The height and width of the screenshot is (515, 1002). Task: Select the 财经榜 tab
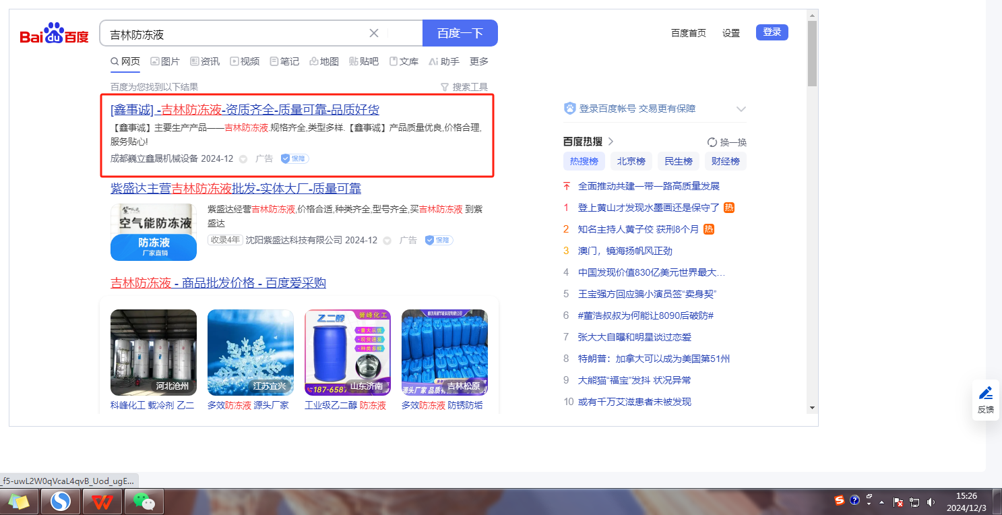[x=726, y=161]
